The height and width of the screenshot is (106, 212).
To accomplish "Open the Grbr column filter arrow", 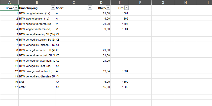I will (x=127, y=8).
